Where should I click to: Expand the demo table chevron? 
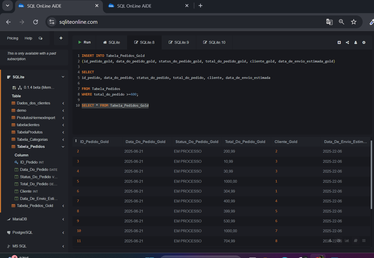tap(63, 110)
